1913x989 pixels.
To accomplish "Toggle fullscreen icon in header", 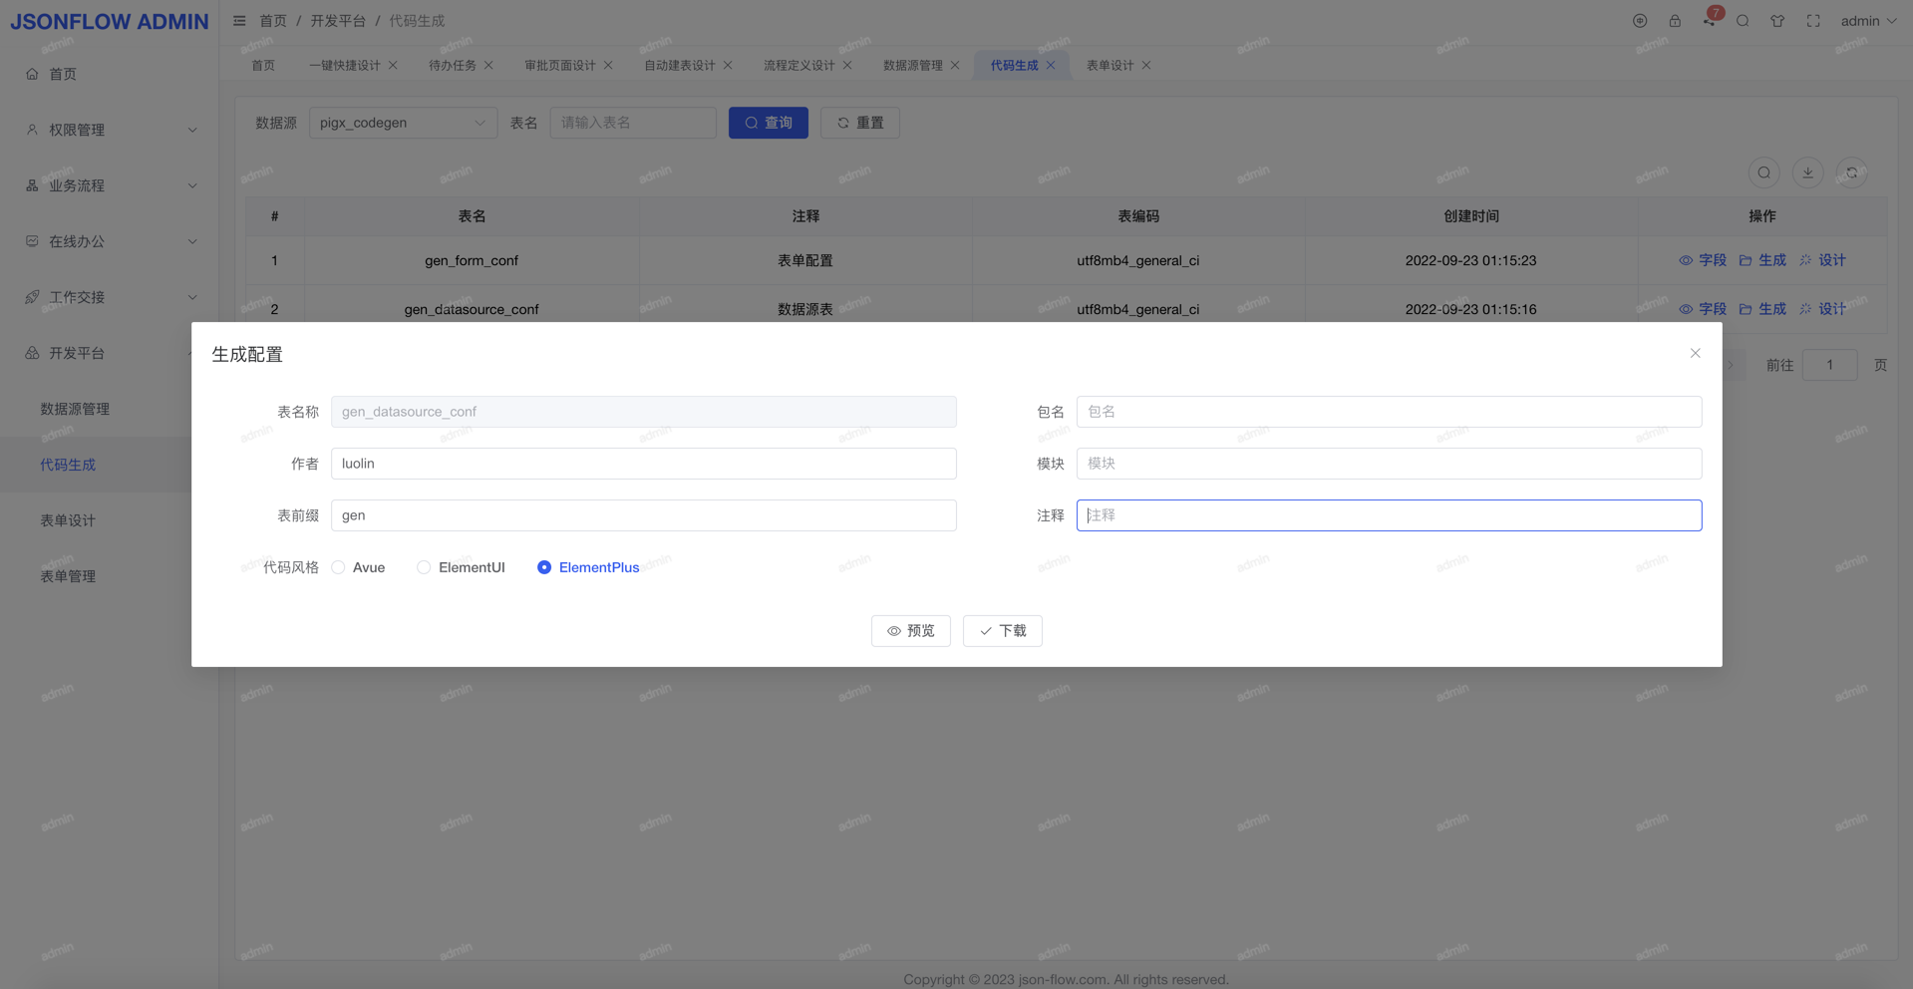I will click(x=1813, y=21).
